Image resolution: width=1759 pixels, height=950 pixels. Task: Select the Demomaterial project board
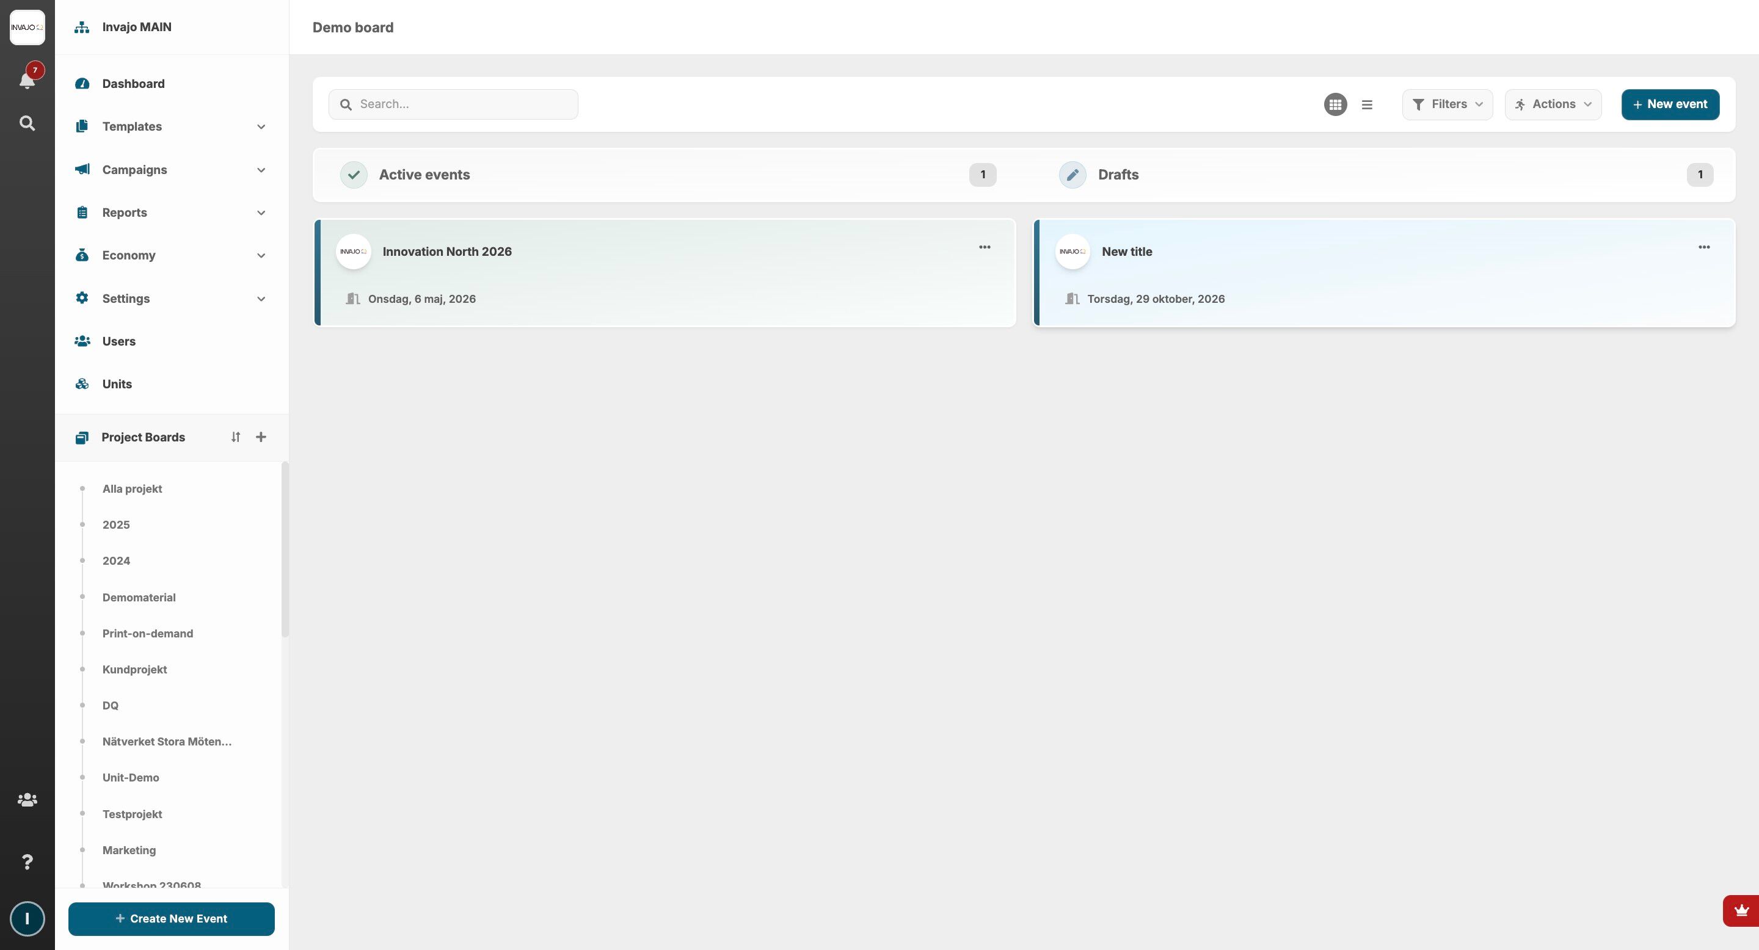pyautogui.click(x=139, y=597)
